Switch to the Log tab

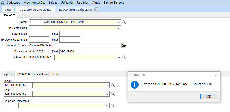[x=21, y=15]
